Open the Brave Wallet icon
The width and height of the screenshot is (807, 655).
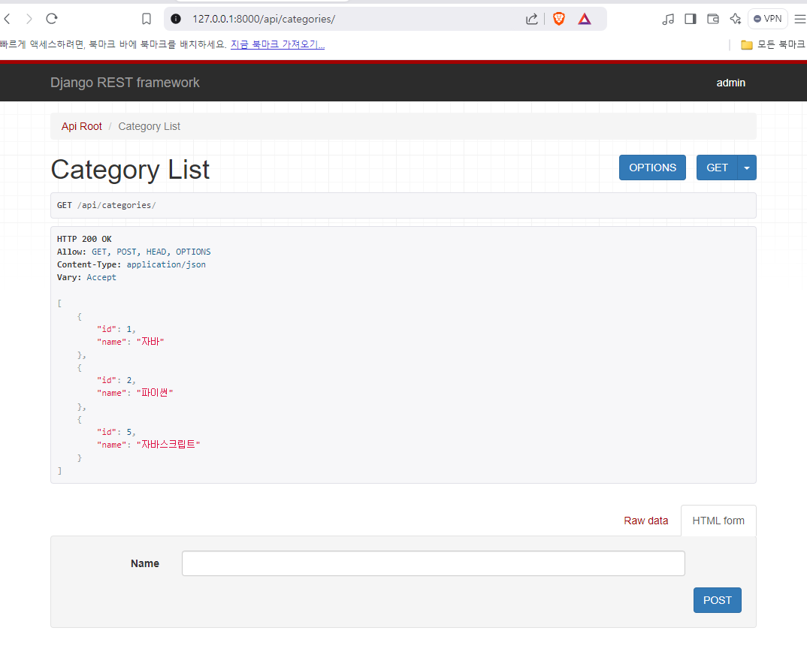pyautogui.click(x=713, y=19)
